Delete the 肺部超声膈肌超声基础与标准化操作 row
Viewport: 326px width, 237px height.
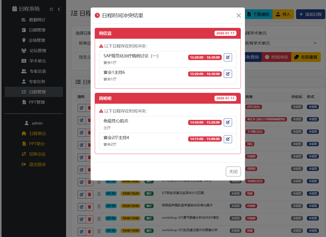pos(89,207)
